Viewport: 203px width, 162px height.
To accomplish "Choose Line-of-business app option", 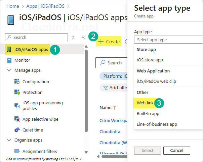I will [x=168, y=124].
